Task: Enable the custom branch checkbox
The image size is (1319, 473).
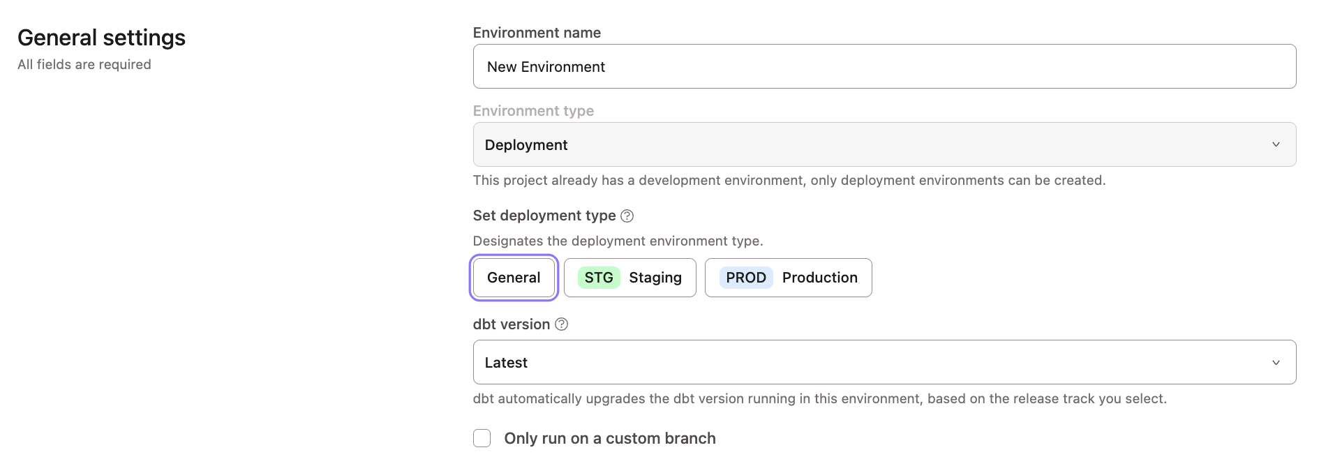Action: point(482,438)
